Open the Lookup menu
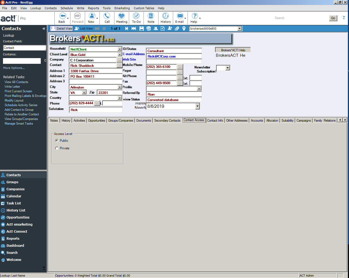The image size is (349, 278). pyautogui.click(x=36, y=8)
